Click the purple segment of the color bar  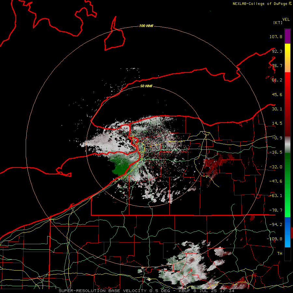(x=287, y=36)
